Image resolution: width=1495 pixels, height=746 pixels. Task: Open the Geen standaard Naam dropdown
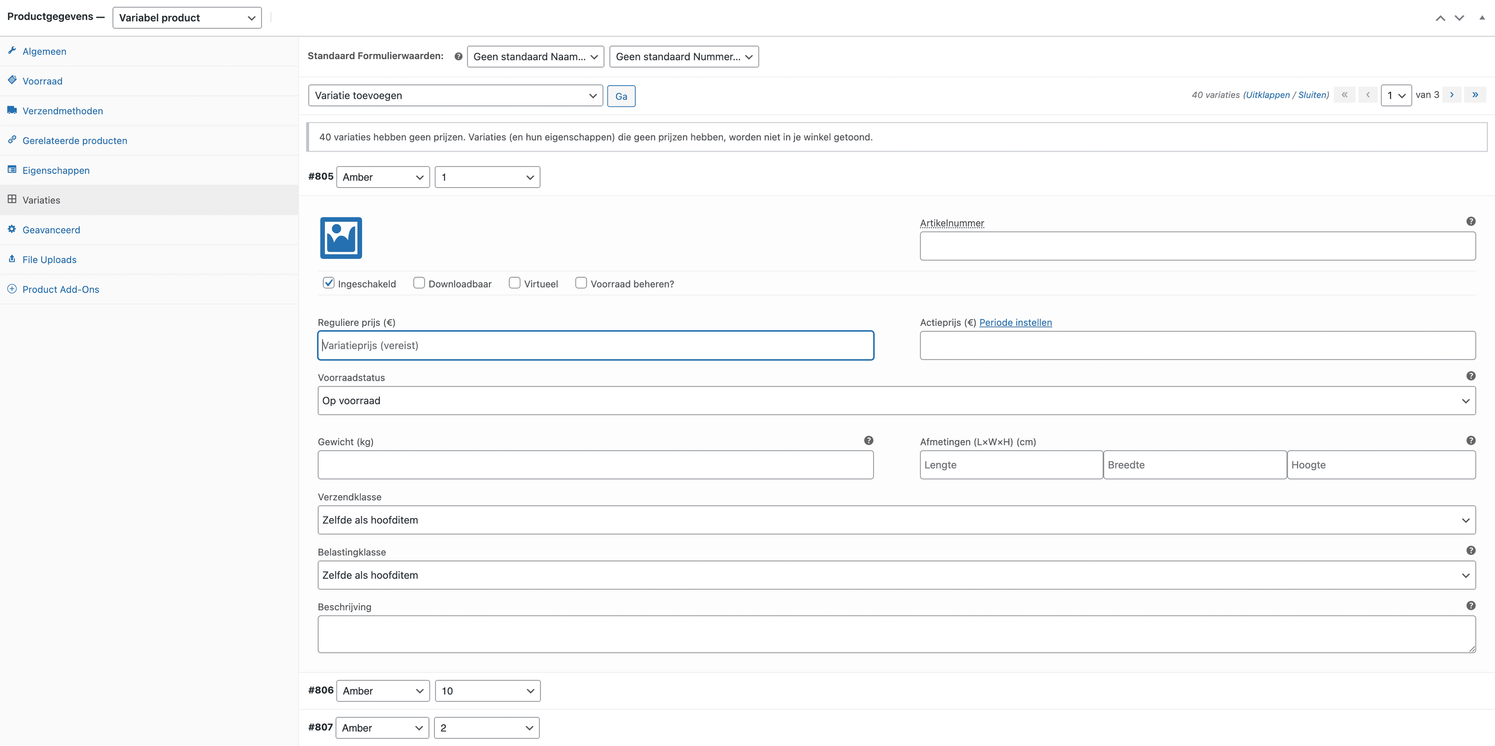point(535,57)
